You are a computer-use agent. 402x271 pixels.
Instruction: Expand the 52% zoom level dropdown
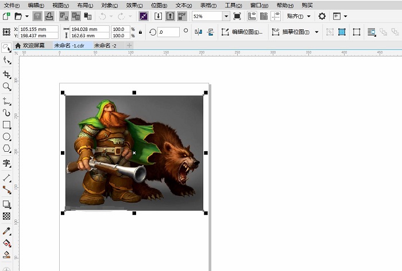(x=226, y=16)
